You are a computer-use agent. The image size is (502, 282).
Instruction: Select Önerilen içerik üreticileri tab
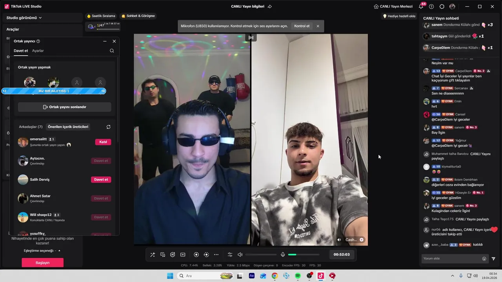pyautogui.click(x=68, y=127)
